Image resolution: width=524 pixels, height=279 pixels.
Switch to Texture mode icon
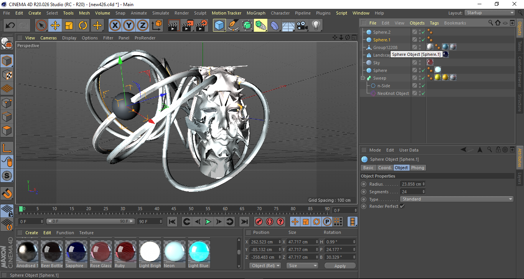(7, 75)
